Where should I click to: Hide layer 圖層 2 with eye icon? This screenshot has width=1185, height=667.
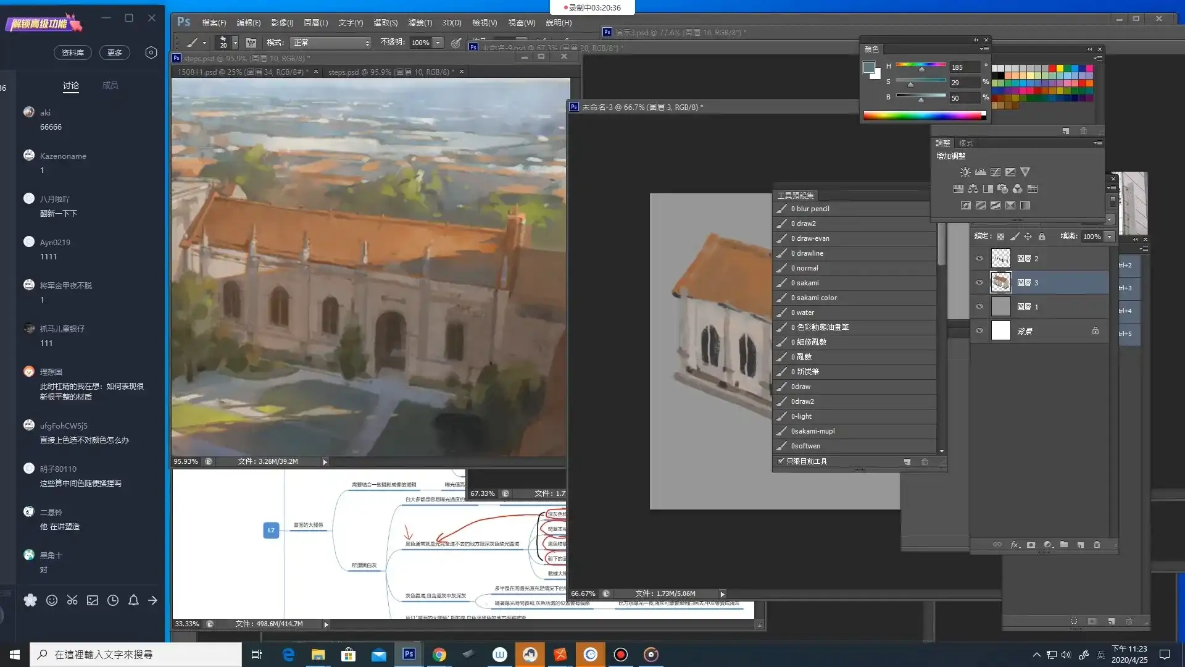[x=979, y=259]
